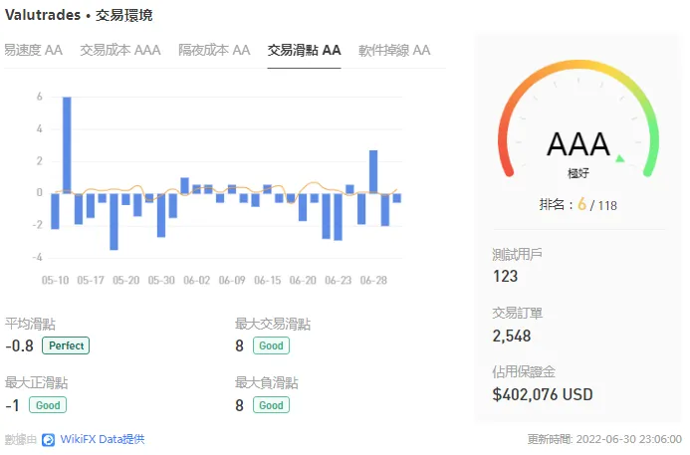The width and height of the screenshot is (690, 455).
Task: Click the 05-20 x-axis date label
Action: point(125,281)
